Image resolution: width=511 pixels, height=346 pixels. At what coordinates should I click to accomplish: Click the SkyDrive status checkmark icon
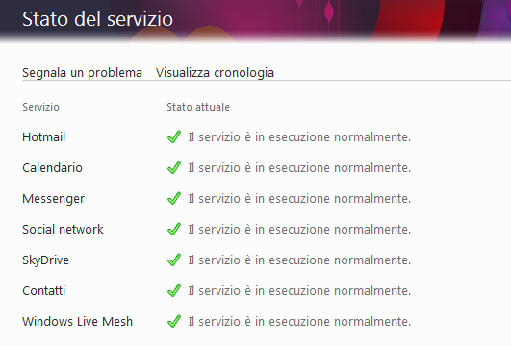[174, 259]
